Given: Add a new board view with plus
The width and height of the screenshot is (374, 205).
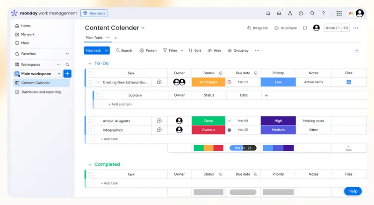Looking at the screenshot, I should click(x=115, y=38).
